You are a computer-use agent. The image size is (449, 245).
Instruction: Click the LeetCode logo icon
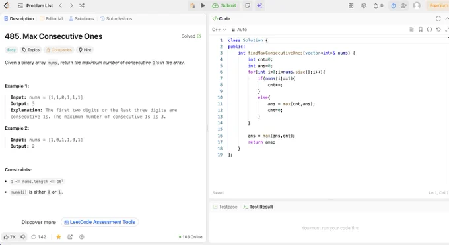click(7, 5)
